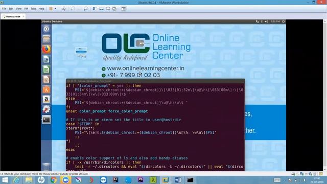The height and width of the screenshot is (184, 327).
Task: Launch Google Chrome from the taskbar
Action: (53, 180)
